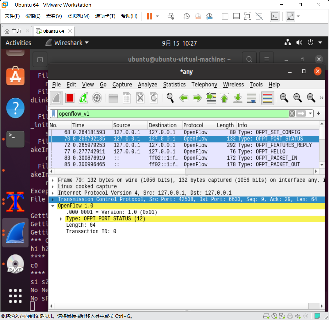Open the Telephony menu
This screenshot has height=320, width=329.
(204, 84)
